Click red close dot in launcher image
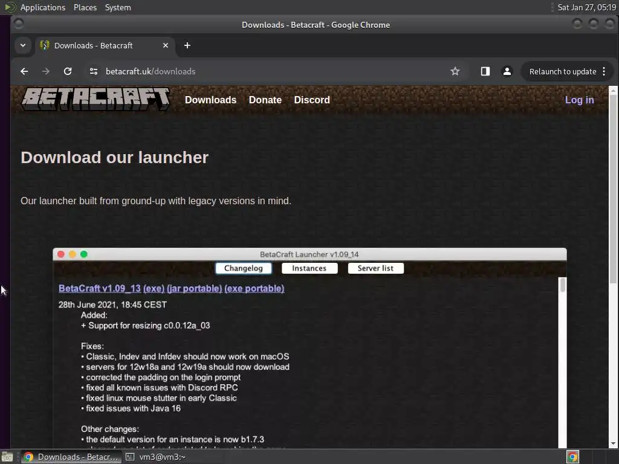Image resolution: width=619 pixels, height=464 pixels. [61, 254]
